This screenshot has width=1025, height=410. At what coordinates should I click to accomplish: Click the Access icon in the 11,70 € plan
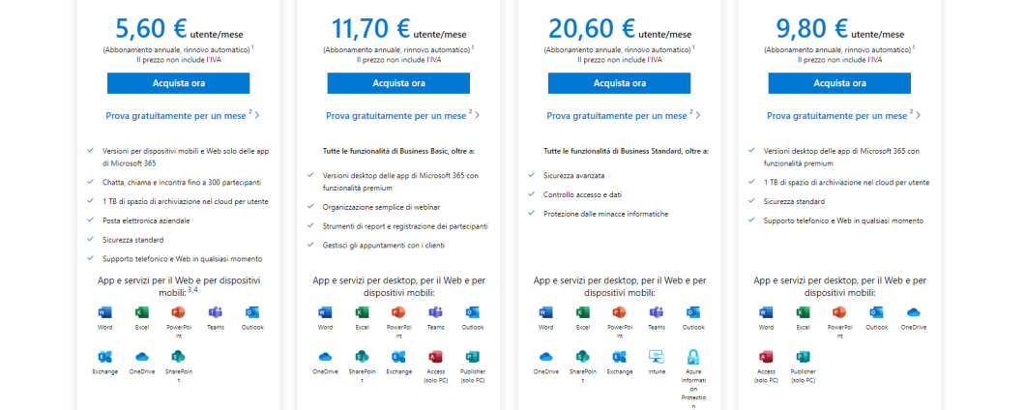(435, 357)
